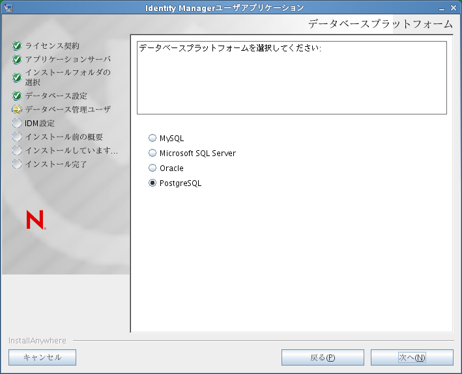Click the アプリケーションサーバ step label
The image size is (462, 374).
tap(68, 59)
